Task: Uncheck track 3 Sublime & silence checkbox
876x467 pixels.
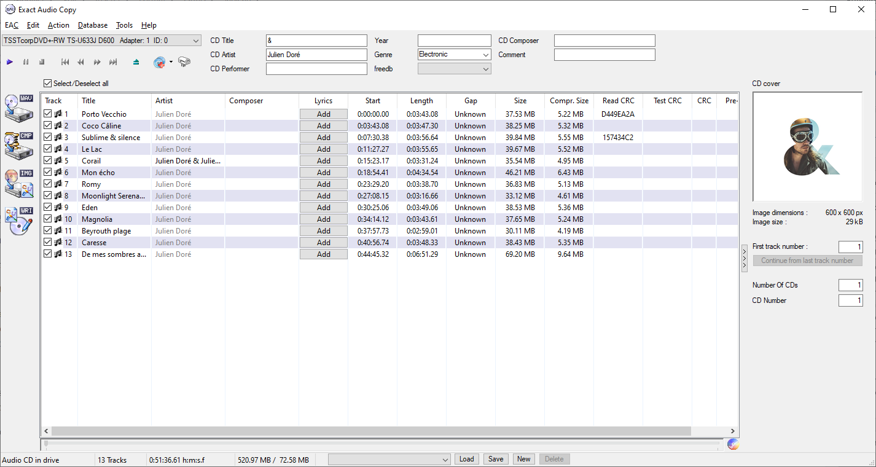Action: tap(48, 137)
